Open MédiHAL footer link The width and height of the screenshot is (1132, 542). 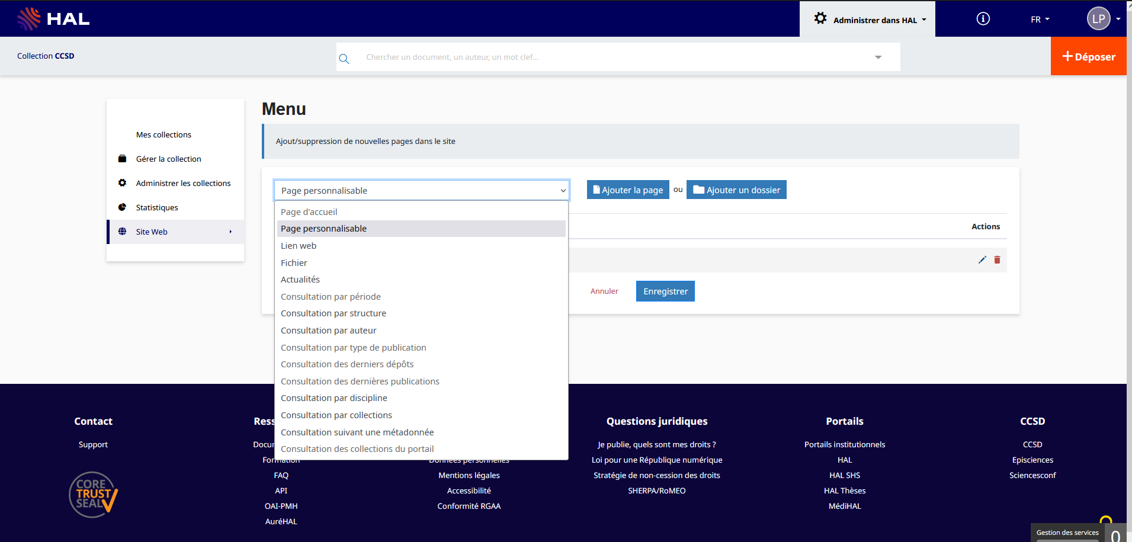(x=845, y=506)
